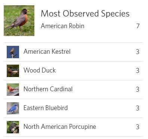The height and width of the screenshot is (139, 148).
Task: Go to the American Kestrel species page
Action: [x=47, y=51]
